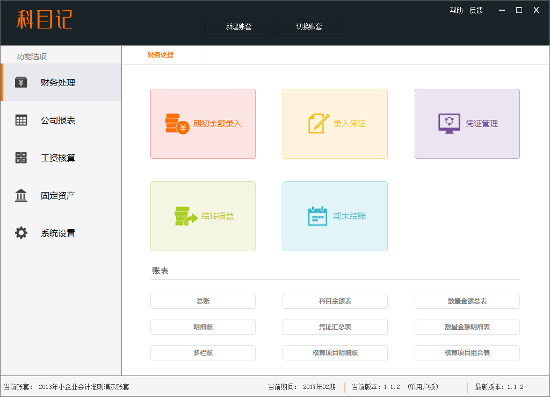Open 期末结账 (period-end closing)
Image resolution: width=550 pixels, height=397 pixels.
click(x=335, y=216)
